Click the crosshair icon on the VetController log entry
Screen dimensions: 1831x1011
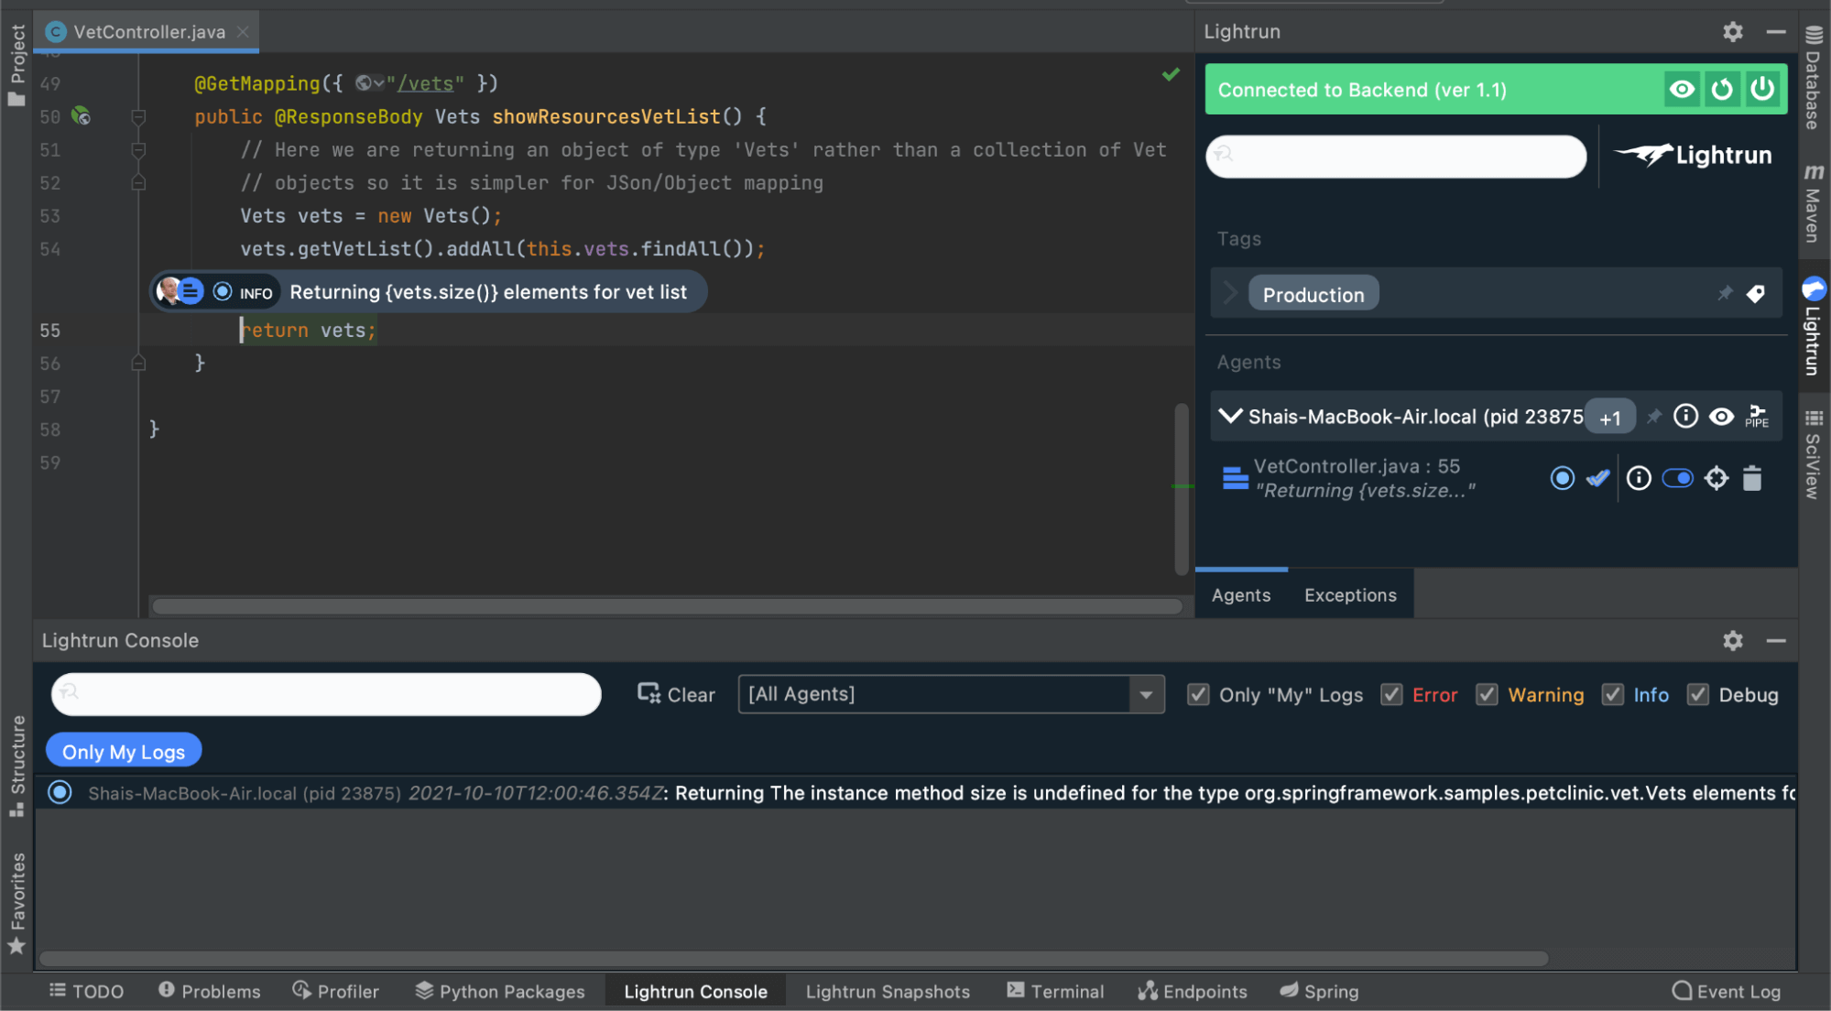click(x=1716, y=478)
